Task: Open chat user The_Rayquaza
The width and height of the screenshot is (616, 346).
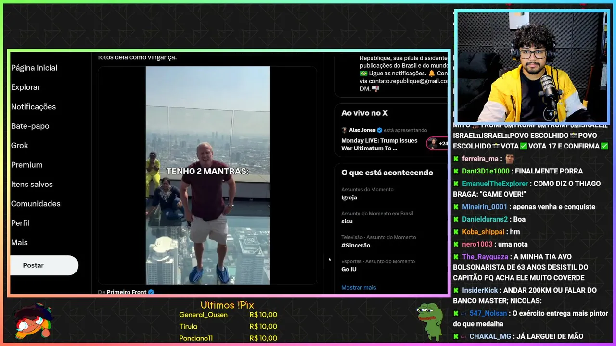Action: (x=485, y=257)
